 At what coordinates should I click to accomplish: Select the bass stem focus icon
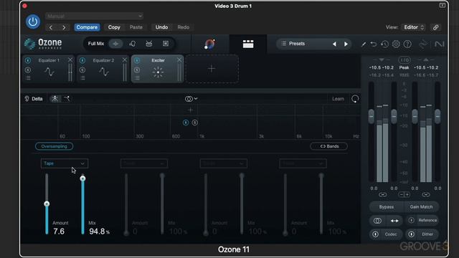coord(166,44)
